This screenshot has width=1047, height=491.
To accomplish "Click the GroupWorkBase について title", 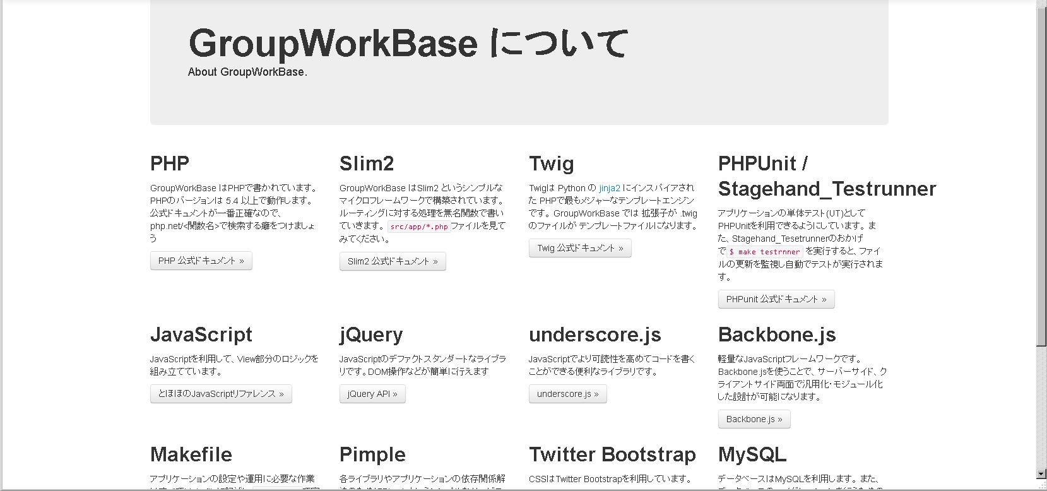I will tap(408, 44).
